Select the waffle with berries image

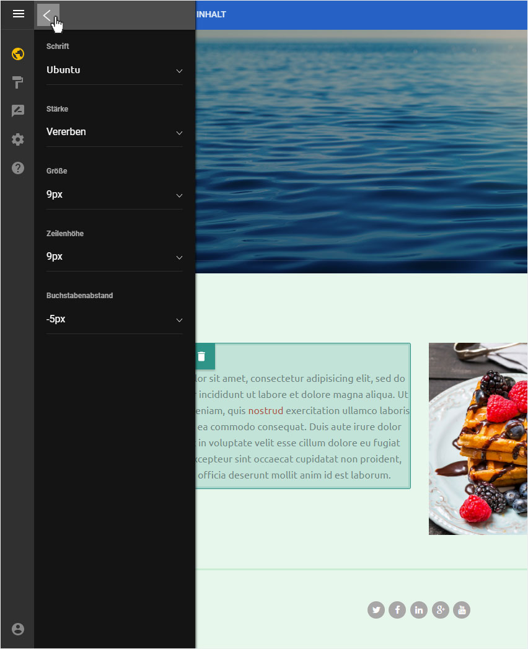478,439
